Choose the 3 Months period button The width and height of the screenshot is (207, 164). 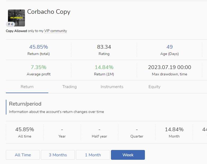58,155
